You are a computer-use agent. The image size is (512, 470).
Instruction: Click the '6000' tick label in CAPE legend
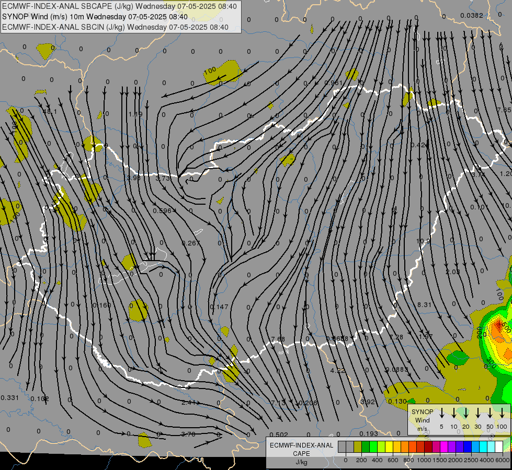[x=503, y=460]
